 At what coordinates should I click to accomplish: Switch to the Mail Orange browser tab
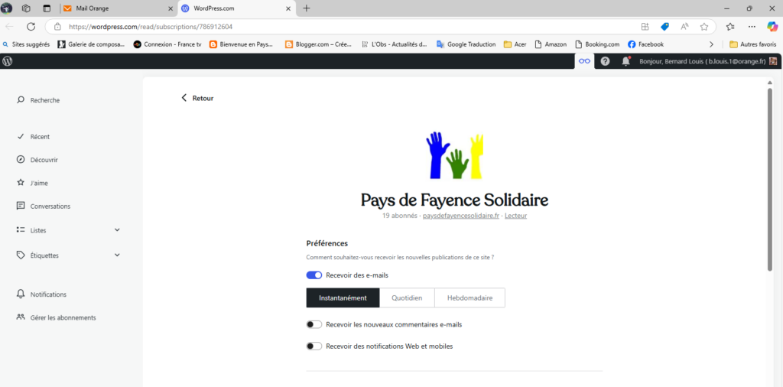[115, 8]
